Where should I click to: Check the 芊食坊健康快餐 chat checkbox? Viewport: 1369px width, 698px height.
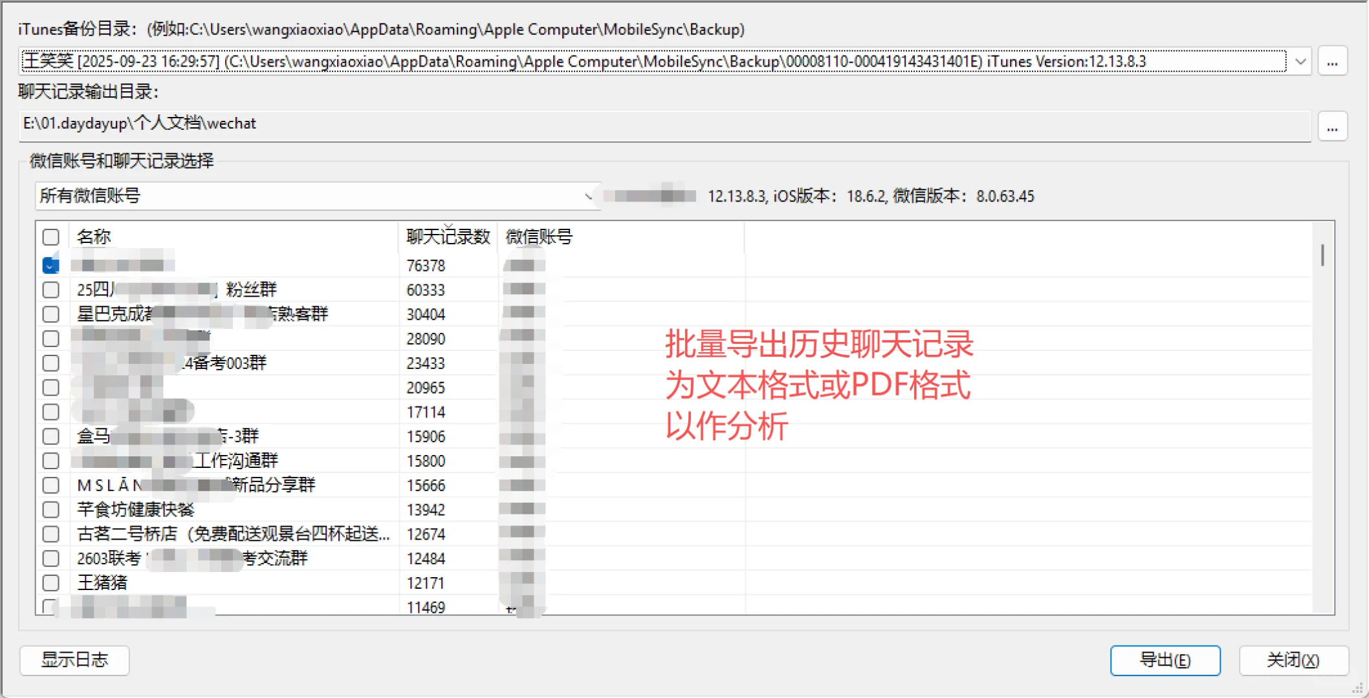coord(51,510)
